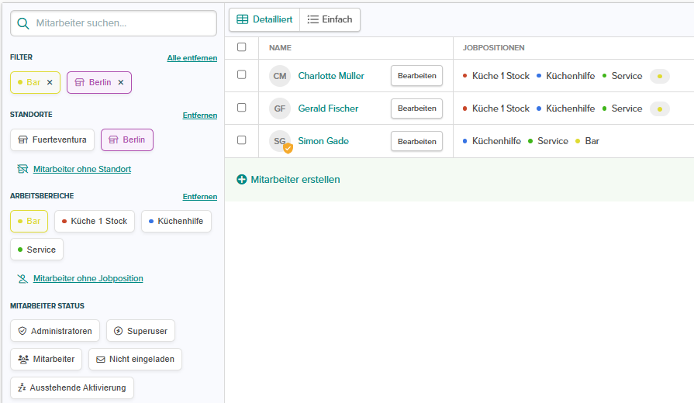This screenshot has height=403, width=694.
Task: Check the box for Charlotte Müller
Action: tap(242, 75)
